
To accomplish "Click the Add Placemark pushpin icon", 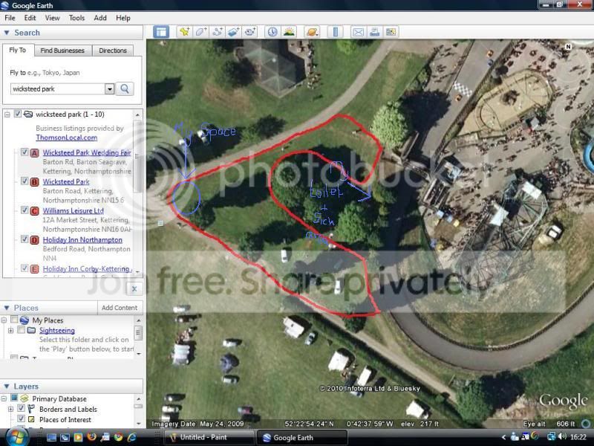I will (184, 32).
